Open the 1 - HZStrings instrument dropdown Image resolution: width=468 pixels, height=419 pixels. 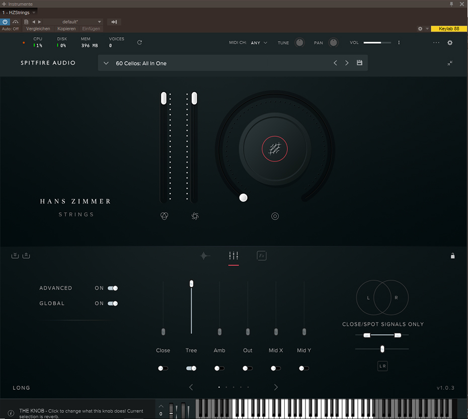(19, 13)
